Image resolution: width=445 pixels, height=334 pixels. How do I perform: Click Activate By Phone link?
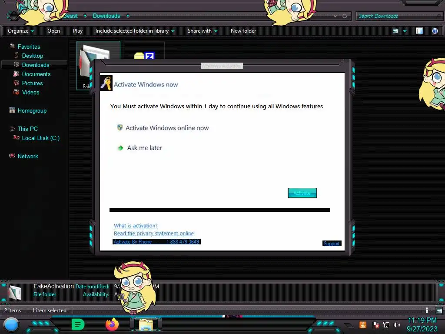(x=156, y=242)
